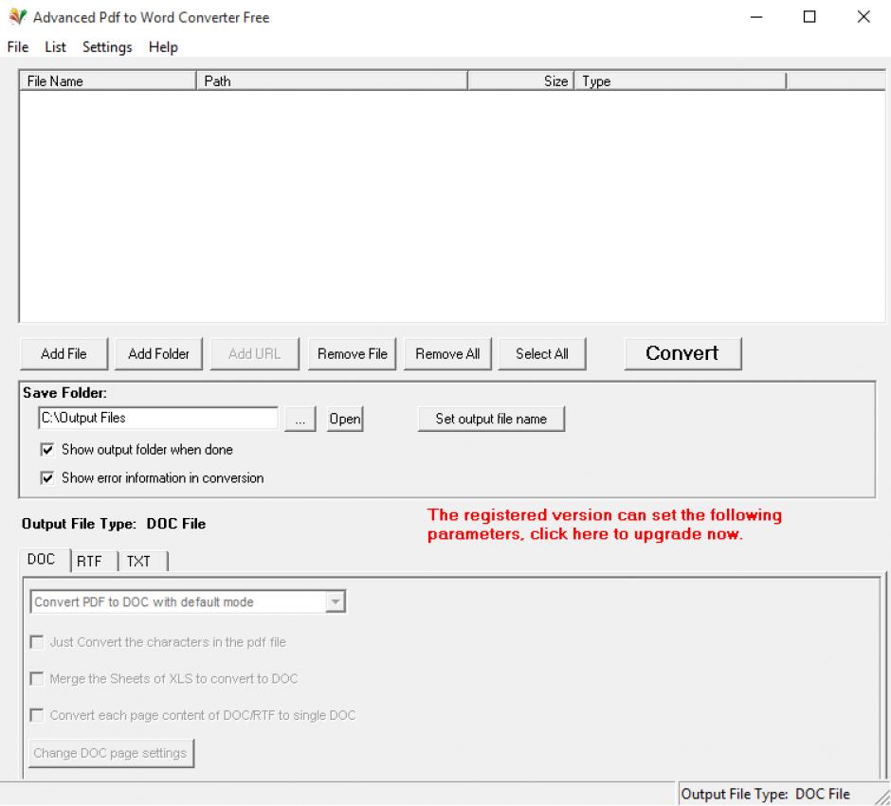Click the Set output file name button
891x806 pixels.
coord(492,419)
